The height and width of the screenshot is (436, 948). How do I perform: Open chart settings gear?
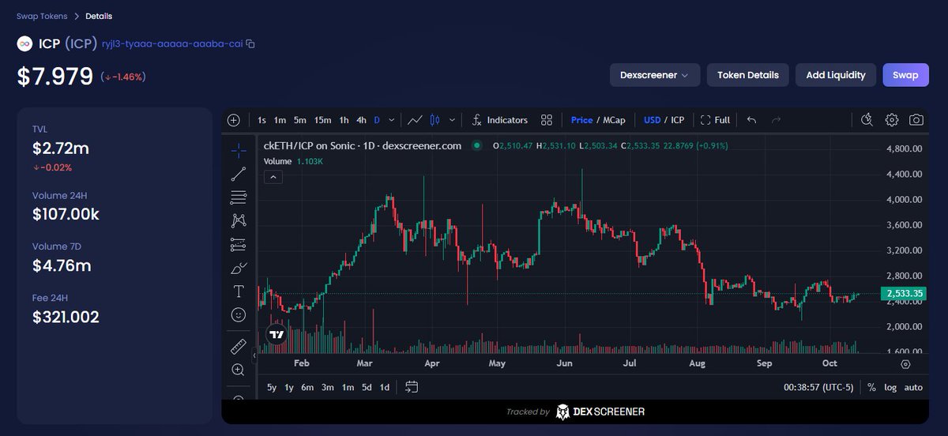click(892, 120)
